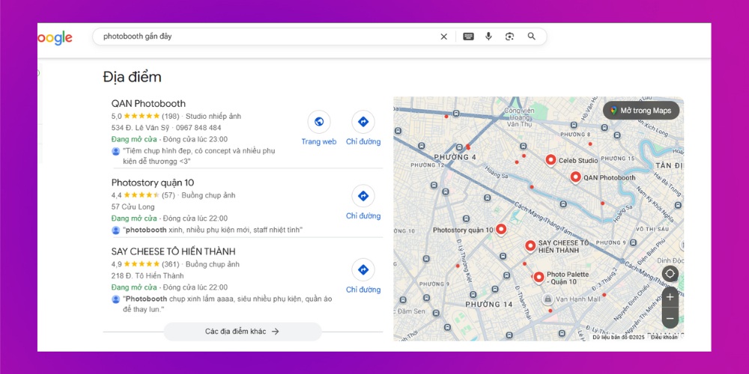This screenshot has height=374, width=749.
Task: Click the (57) review count
Action: [168, 195]
